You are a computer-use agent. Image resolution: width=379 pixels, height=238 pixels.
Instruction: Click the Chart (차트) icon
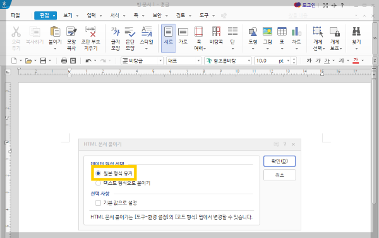tap(296, 32)
